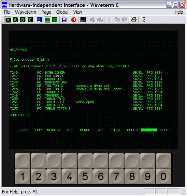The image size is (187, 196).
Task: Click the COPY softkey label
Action: tap(39, 130)
